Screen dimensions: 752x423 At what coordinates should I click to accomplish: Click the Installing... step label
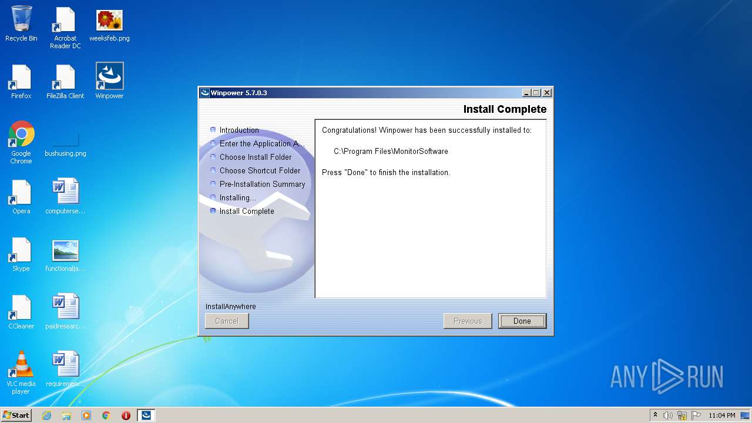click(237, 198)
